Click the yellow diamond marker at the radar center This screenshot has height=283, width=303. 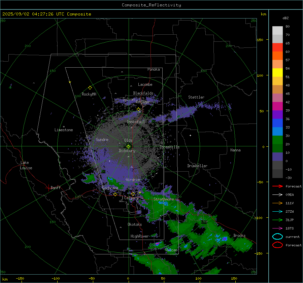click(x=128, y=147)
